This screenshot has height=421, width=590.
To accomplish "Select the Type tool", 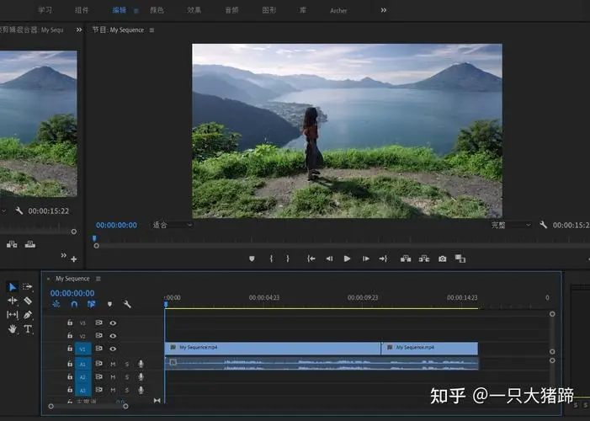I will pos(28,329).
